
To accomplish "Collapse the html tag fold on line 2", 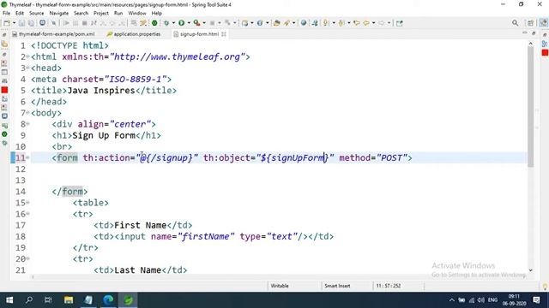I will (x=27, y=56).
